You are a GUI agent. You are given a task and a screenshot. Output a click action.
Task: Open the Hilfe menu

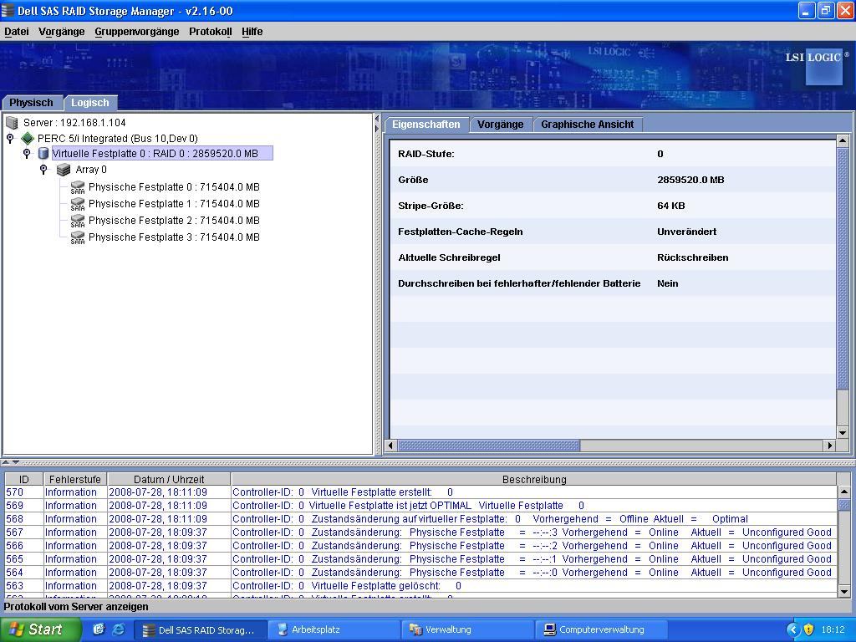point(252,32)
